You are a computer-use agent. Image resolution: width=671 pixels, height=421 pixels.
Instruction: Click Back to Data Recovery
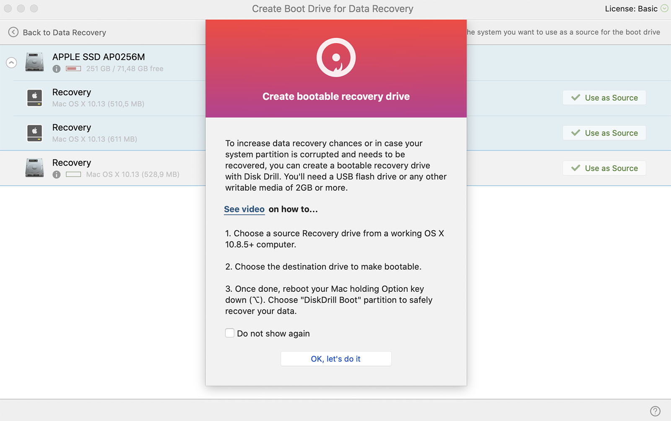65,32
